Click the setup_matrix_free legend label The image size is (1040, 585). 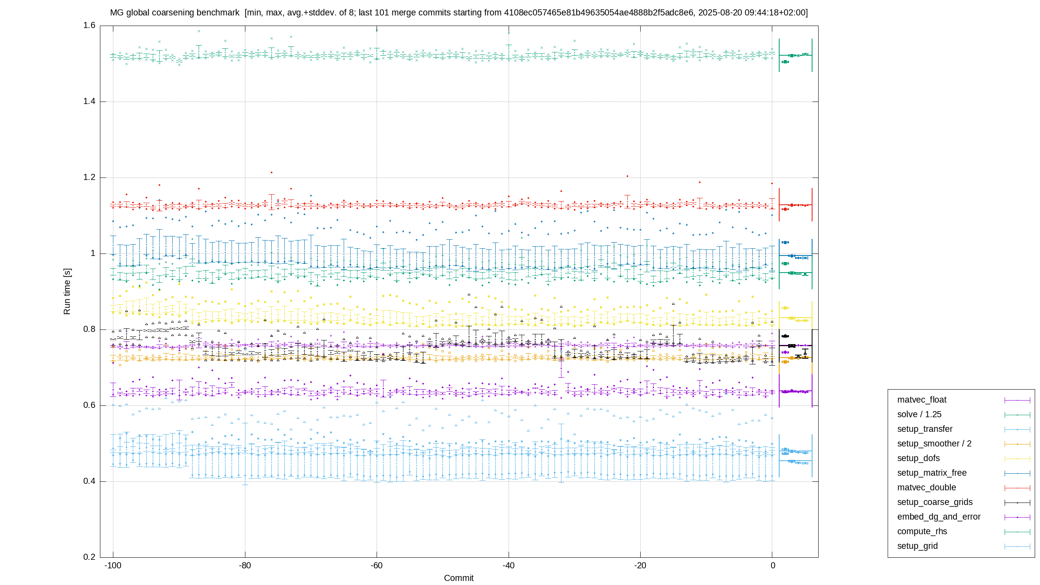coord(932,473)
